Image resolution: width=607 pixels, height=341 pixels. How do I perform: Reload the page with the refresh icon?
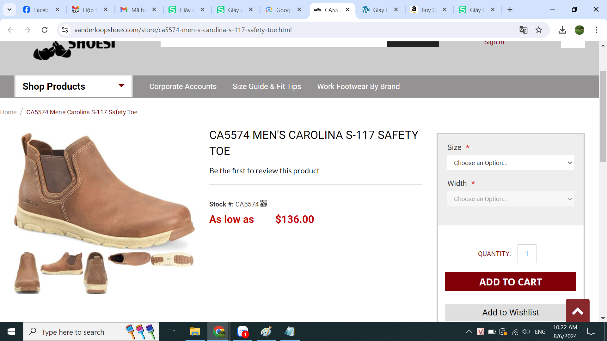(45, 30)
